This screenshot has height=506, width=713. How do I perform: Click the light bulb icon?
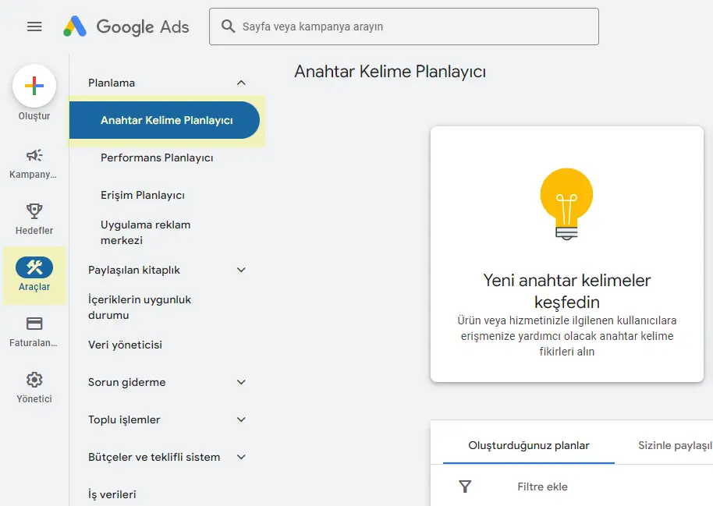coord(566,203)
